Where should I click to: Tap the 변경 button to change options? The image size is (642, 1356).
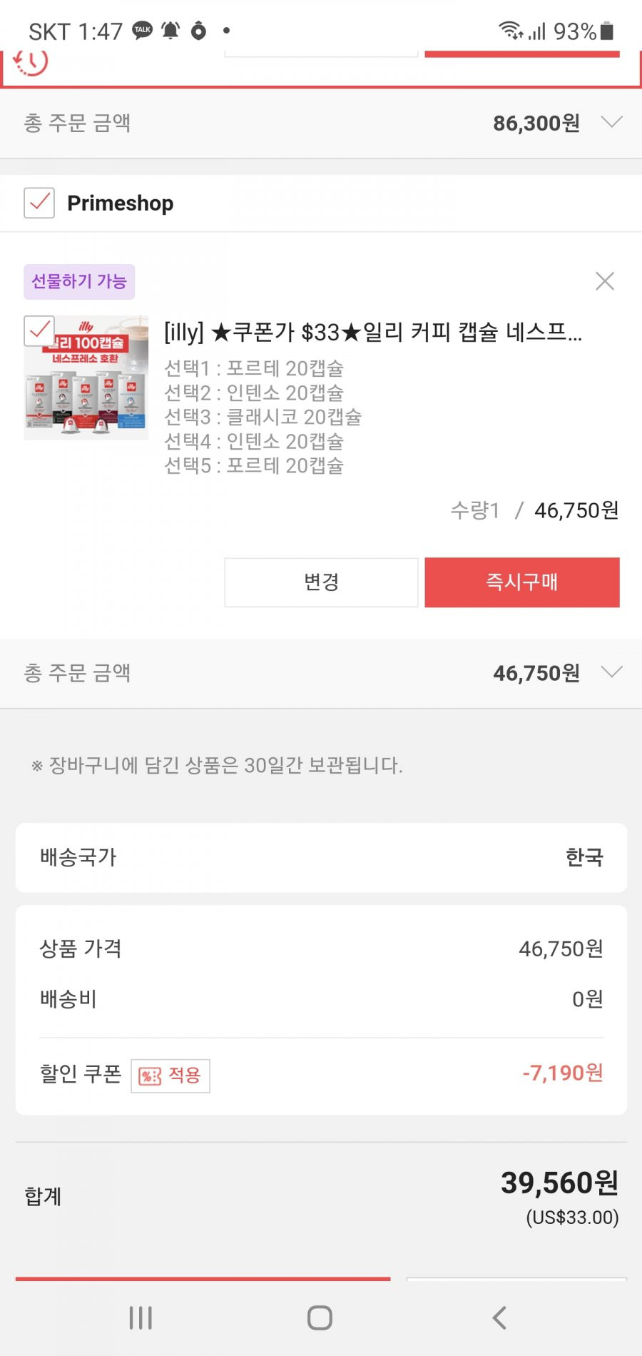point(321,582)
